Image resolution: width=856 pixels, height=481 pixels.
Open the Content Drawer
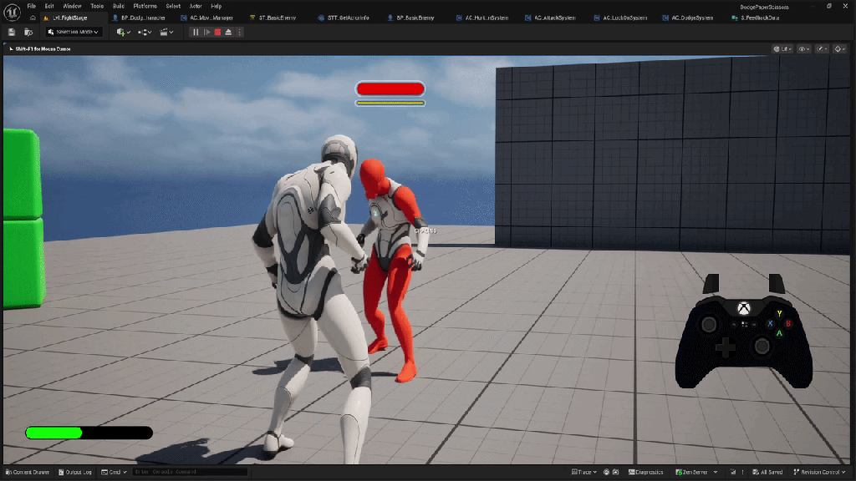[28, 472]
